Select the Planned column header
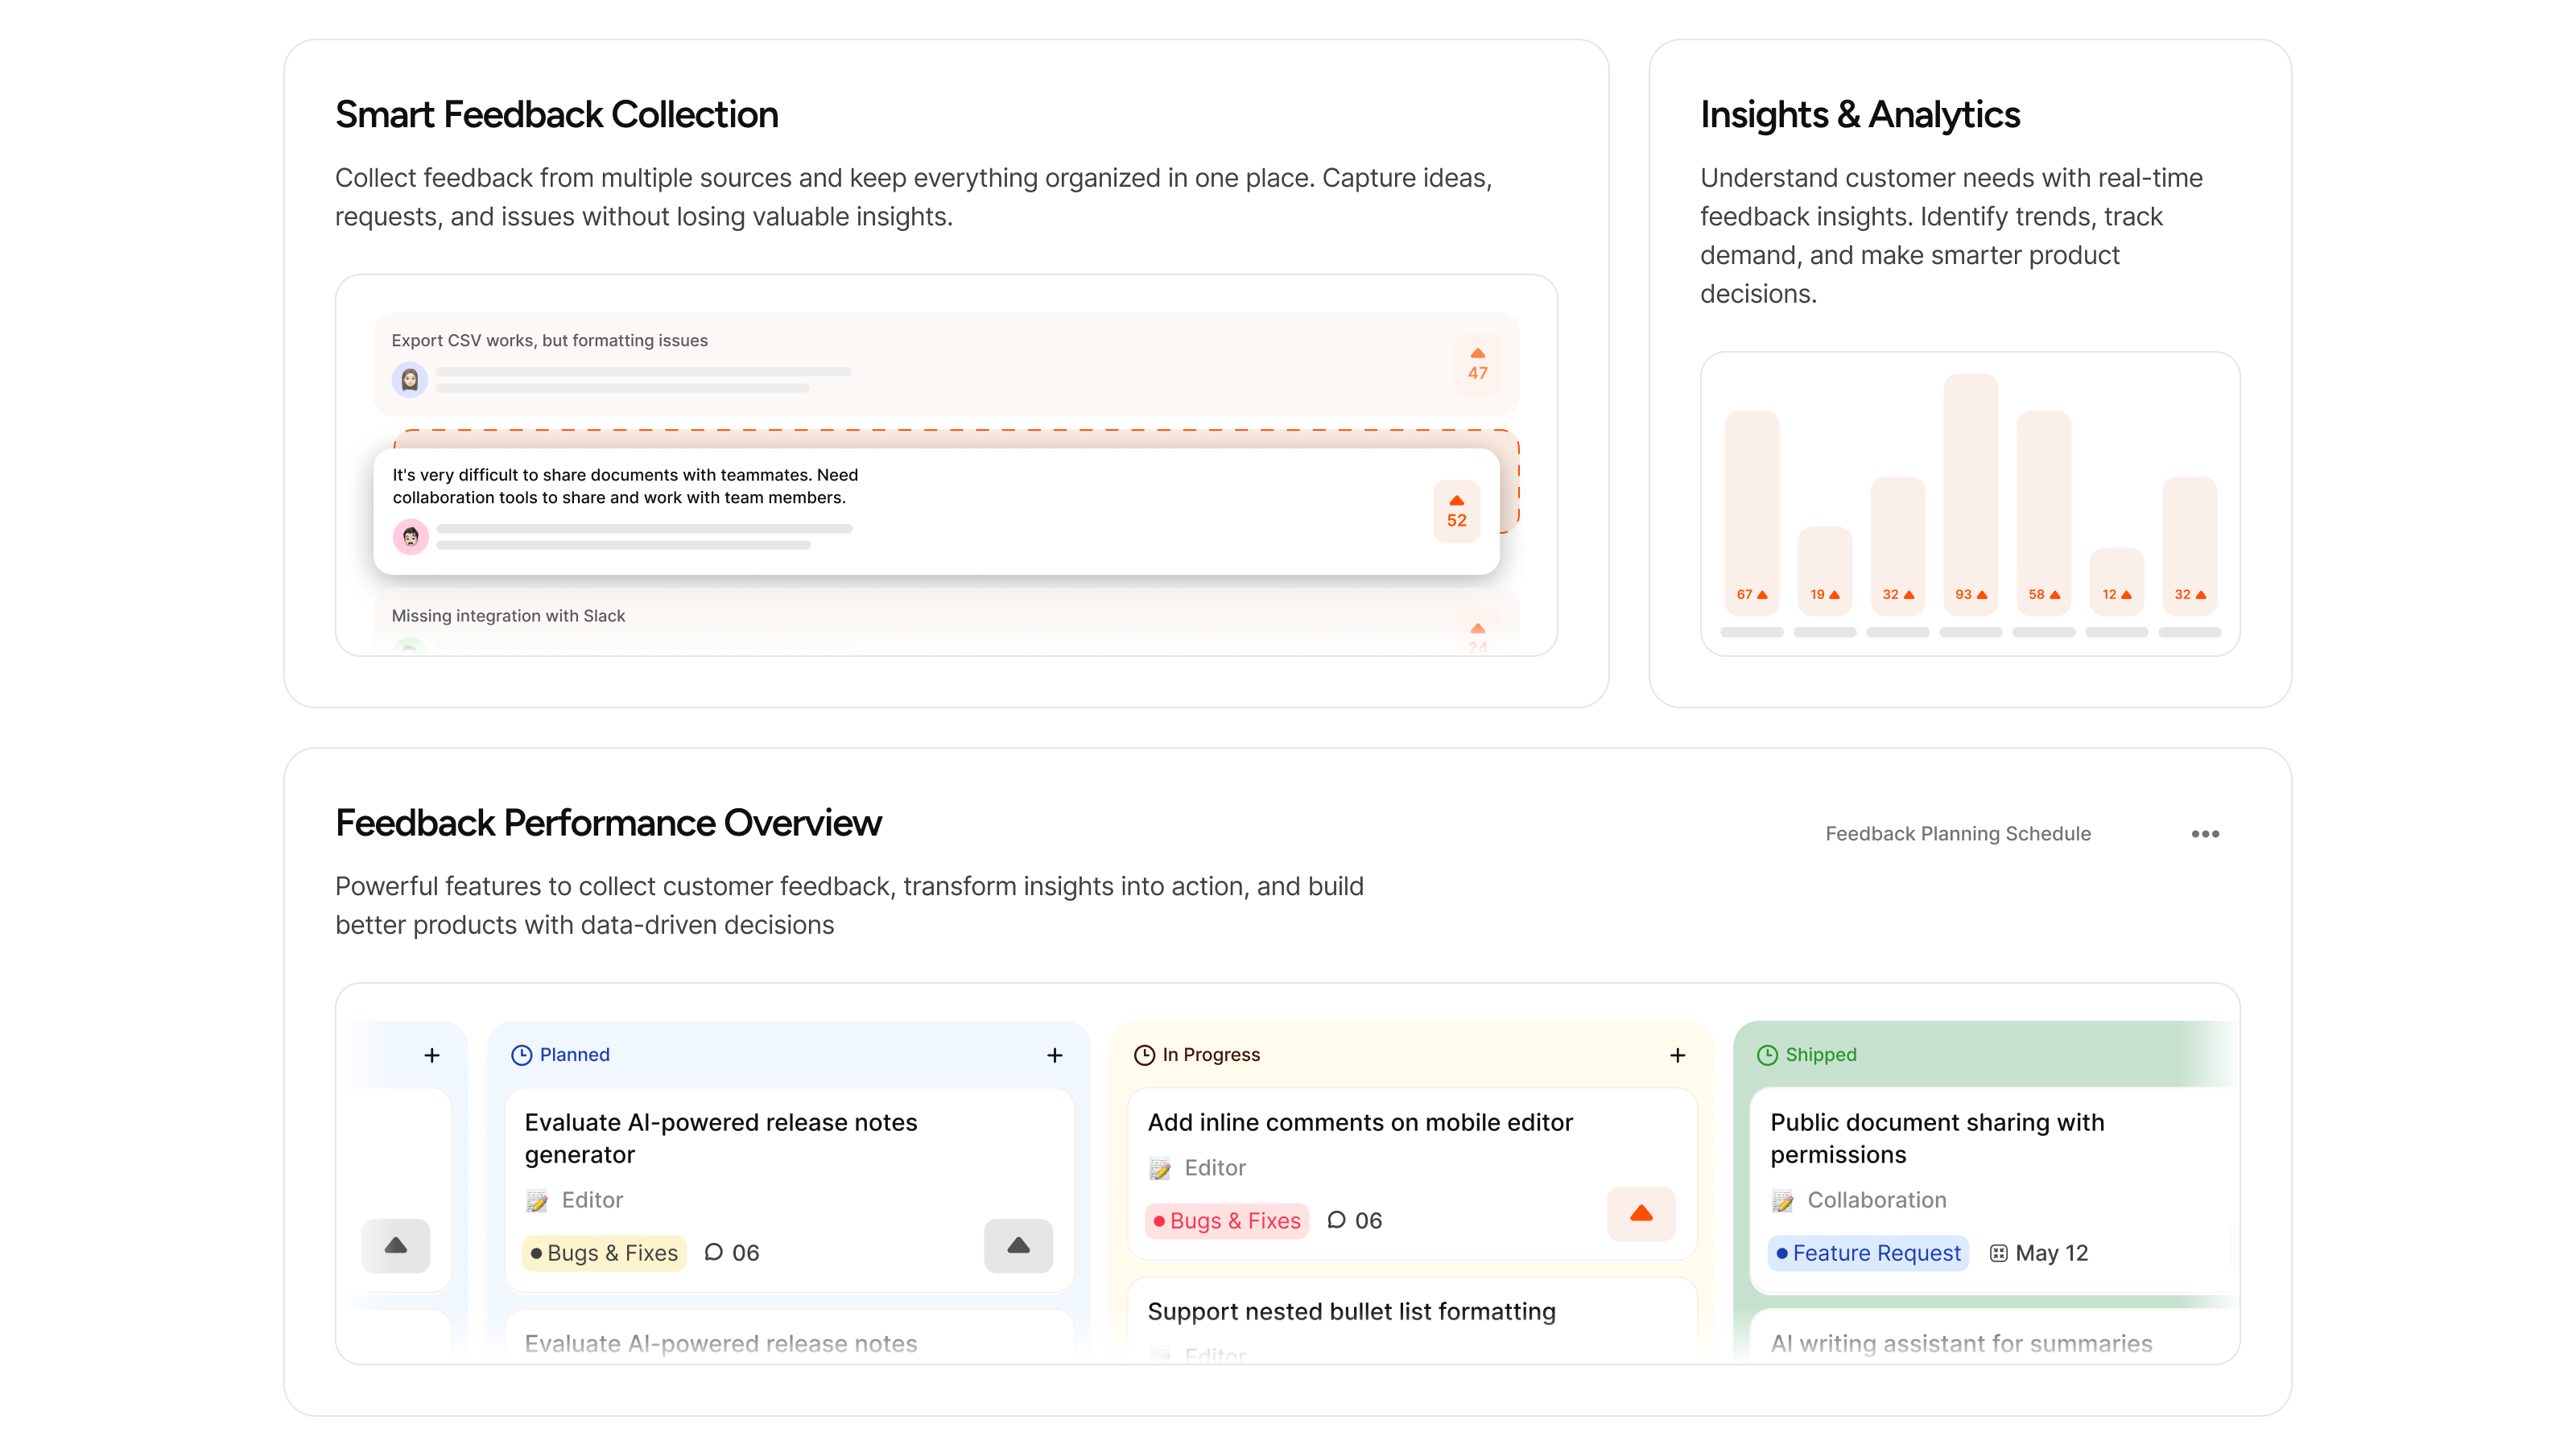The height and width of the screenshot is (1449, 2576). click(x=574, y=1055)
